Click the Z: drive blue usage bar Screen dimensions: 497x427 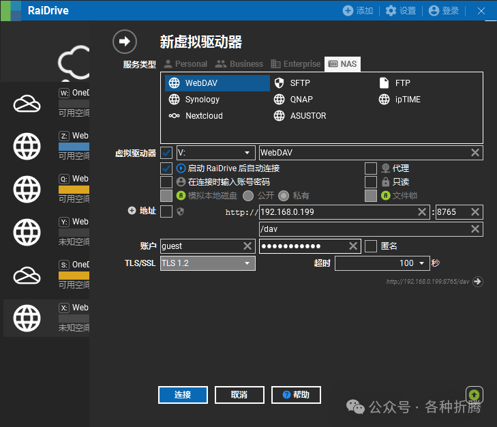point(74,147)
